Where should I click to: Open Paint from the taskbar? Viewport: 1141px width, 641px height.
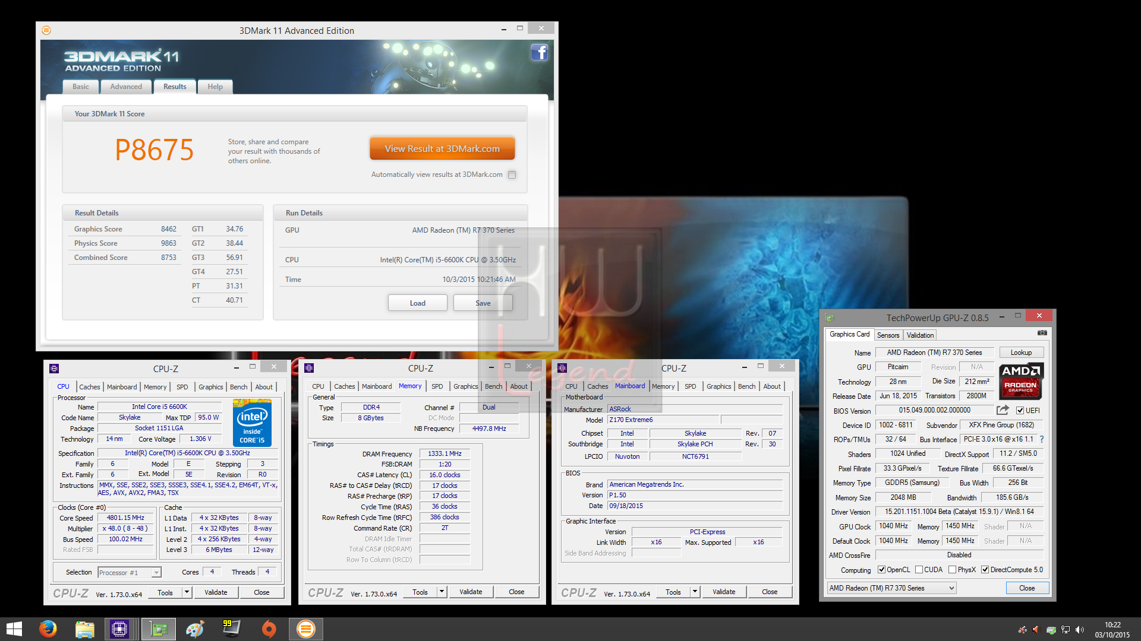click(195, 629)
